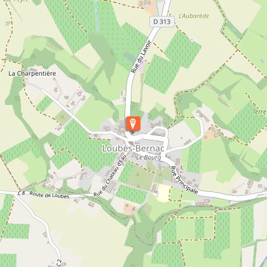Click the Terre label at right edge
Screen dimensions: 267x267
pos(260,111)
